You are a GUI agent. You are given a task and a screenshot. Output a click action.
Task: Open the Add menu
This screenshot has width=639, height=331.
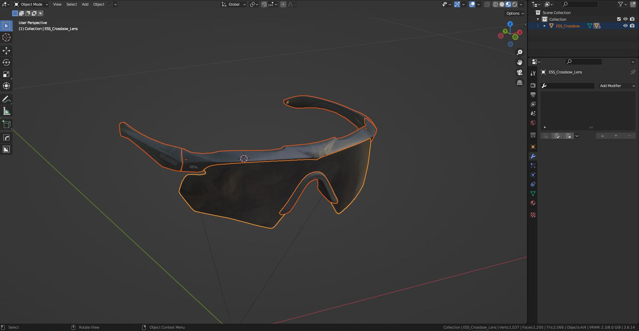click(85, 4)
